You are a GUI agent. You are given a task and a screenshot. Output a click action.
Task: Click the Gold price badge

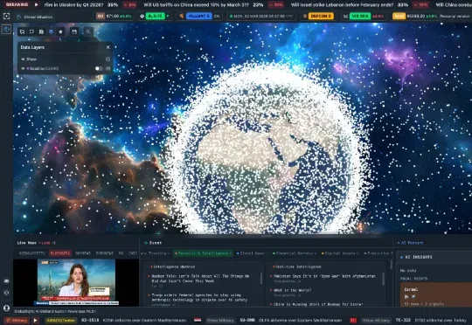pyautogui.click(x=399, y=16)
